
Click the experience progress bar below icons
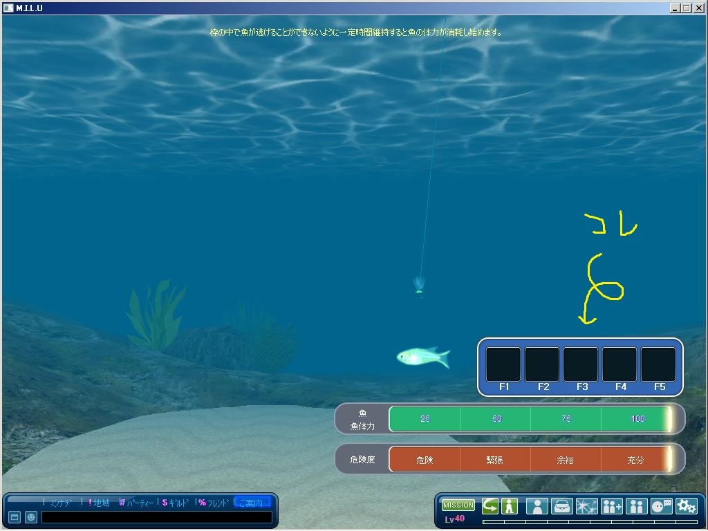point(590,522)
